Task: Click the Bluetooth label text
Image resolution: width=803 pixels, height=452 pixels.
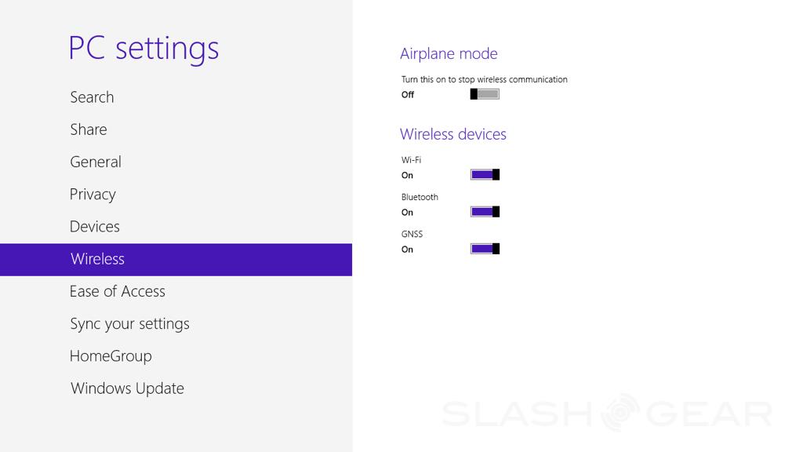Action: [x=420, y=197]
